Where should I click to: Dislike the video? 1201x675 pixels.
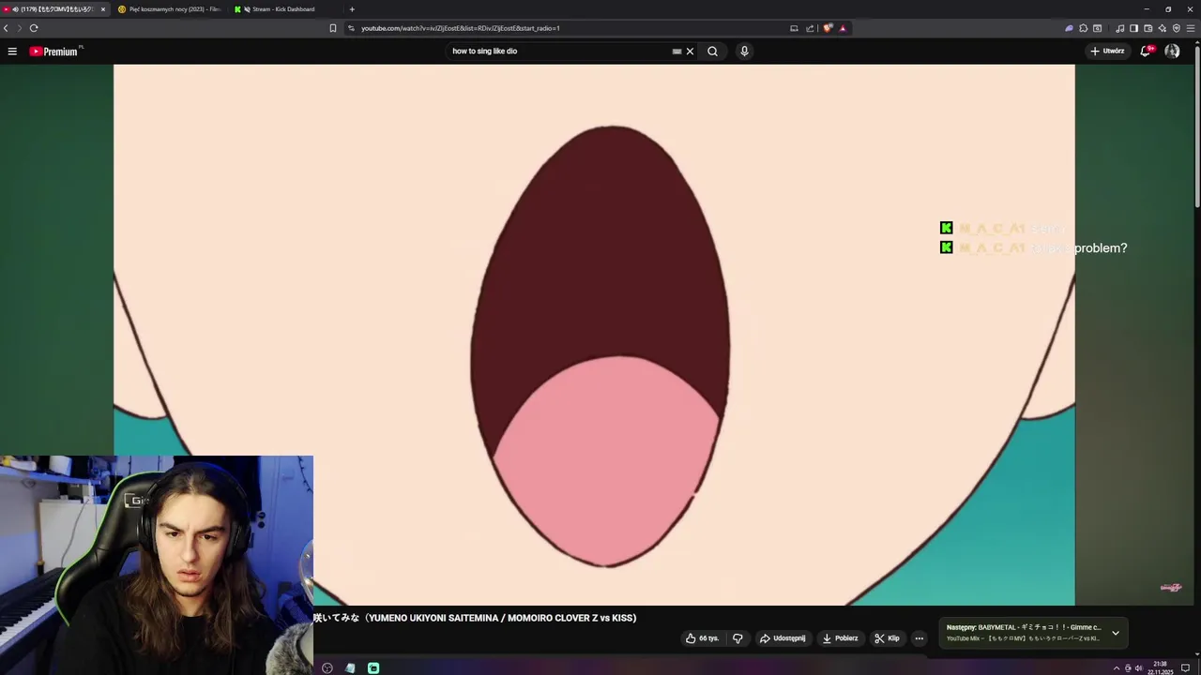click(x=737, y=638)
